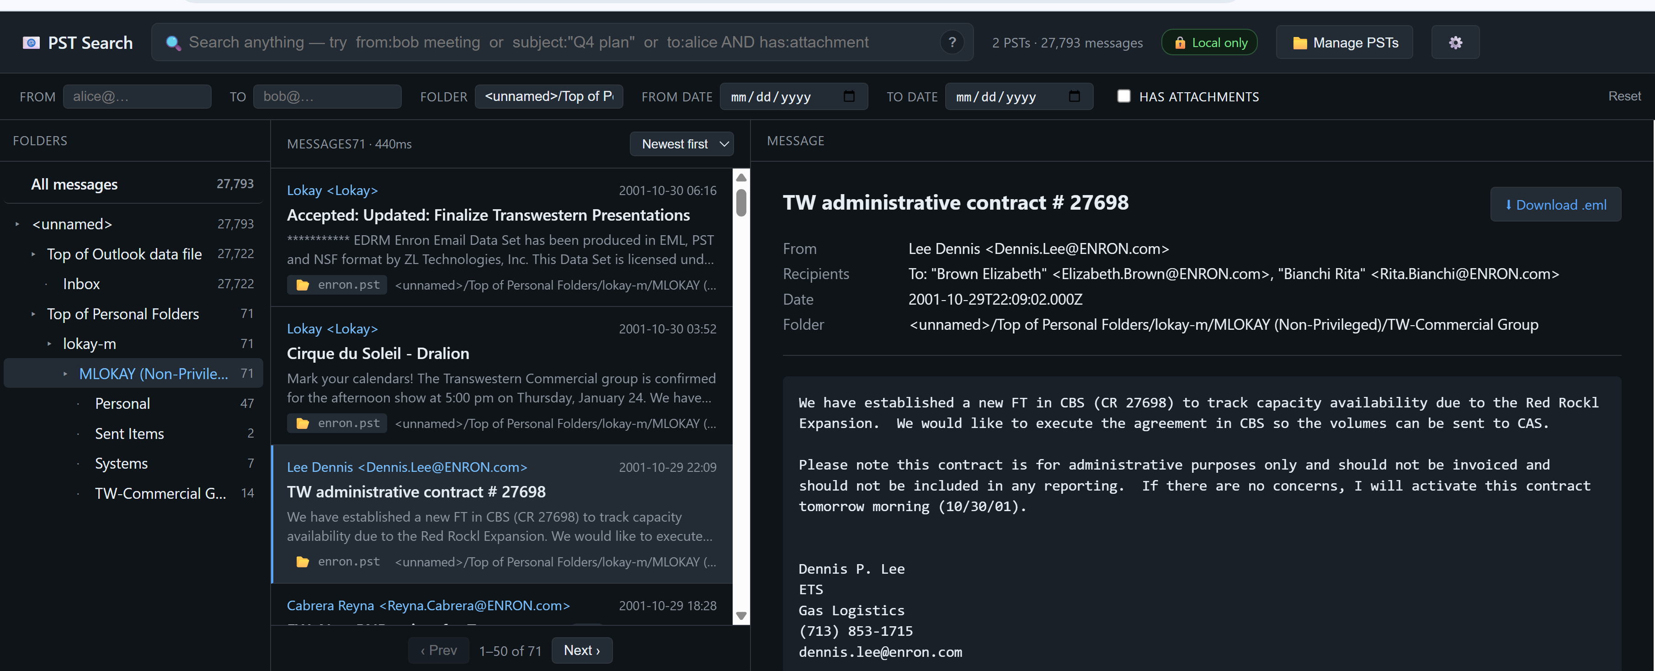Viewport: 1655px width, 671px height.
Task: Collapse the Top of Outlook data file arrow
Action: 33,254
